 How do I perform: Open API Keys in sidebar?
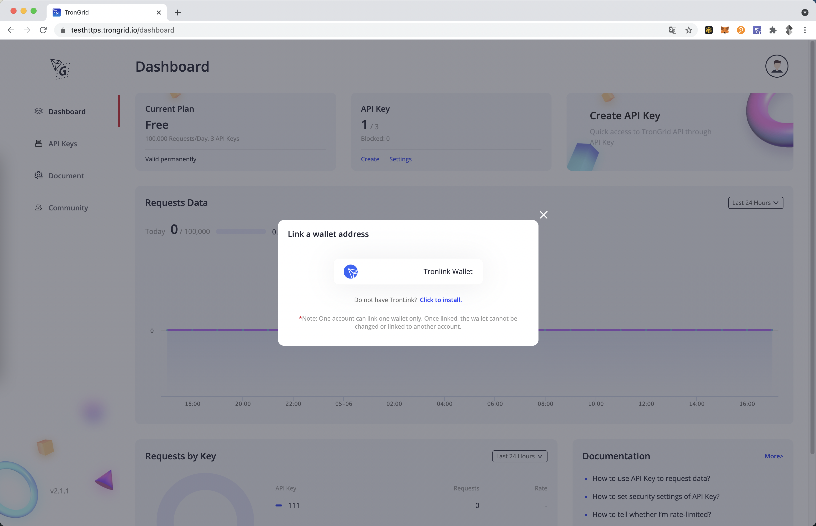[63, 144]
